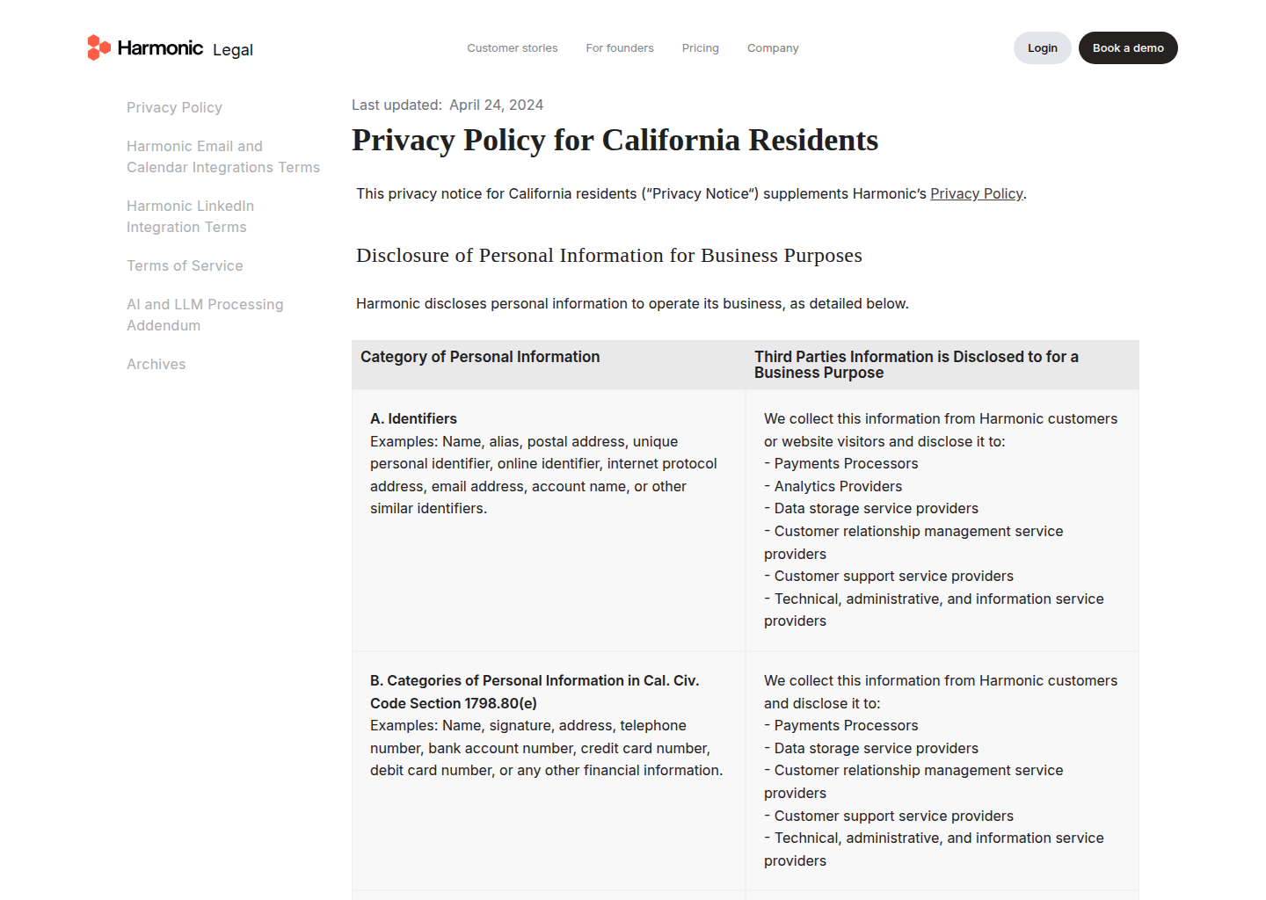The height and width of the screenshot is (900, 1266).
Task: Click the Harmonic wordmark text
Action: pos(160,48)
